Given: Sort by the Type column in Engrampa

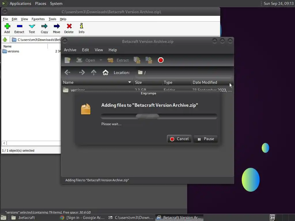Looking at the screenshot, I should (x=177, y=82).
